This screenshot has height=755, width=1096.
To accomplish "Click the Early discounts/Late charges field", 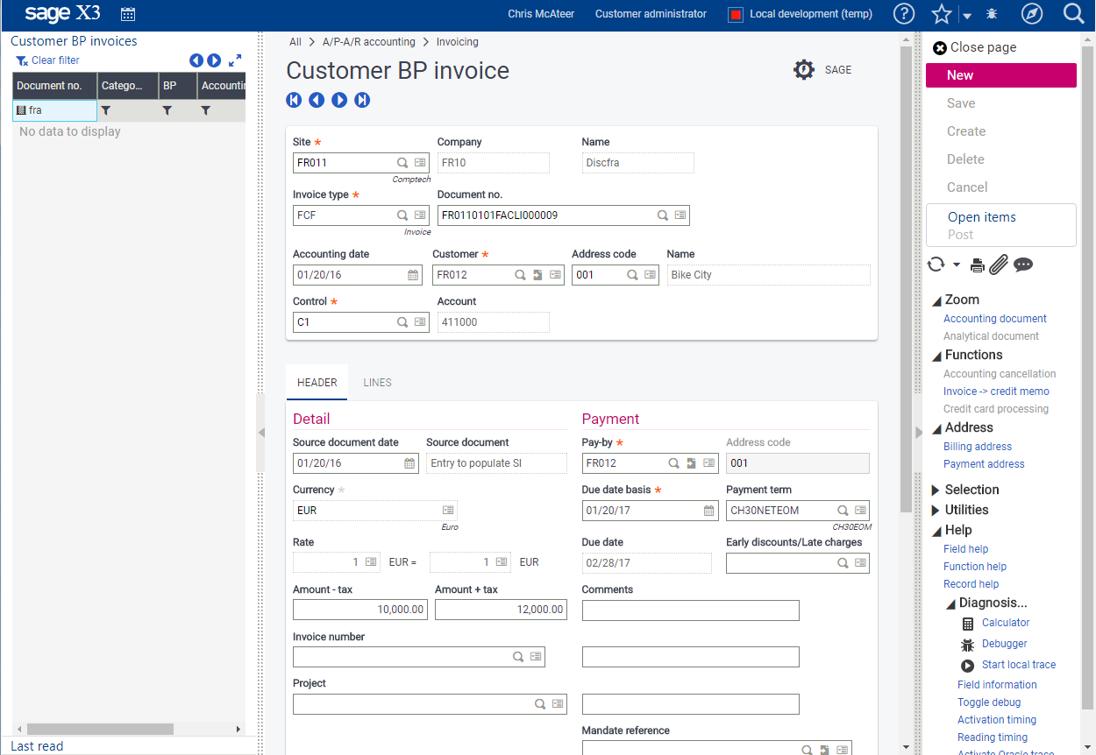I will 798,563.
